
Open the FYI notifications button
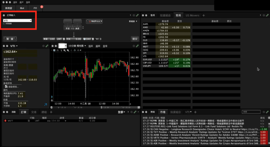pos(35,8)
